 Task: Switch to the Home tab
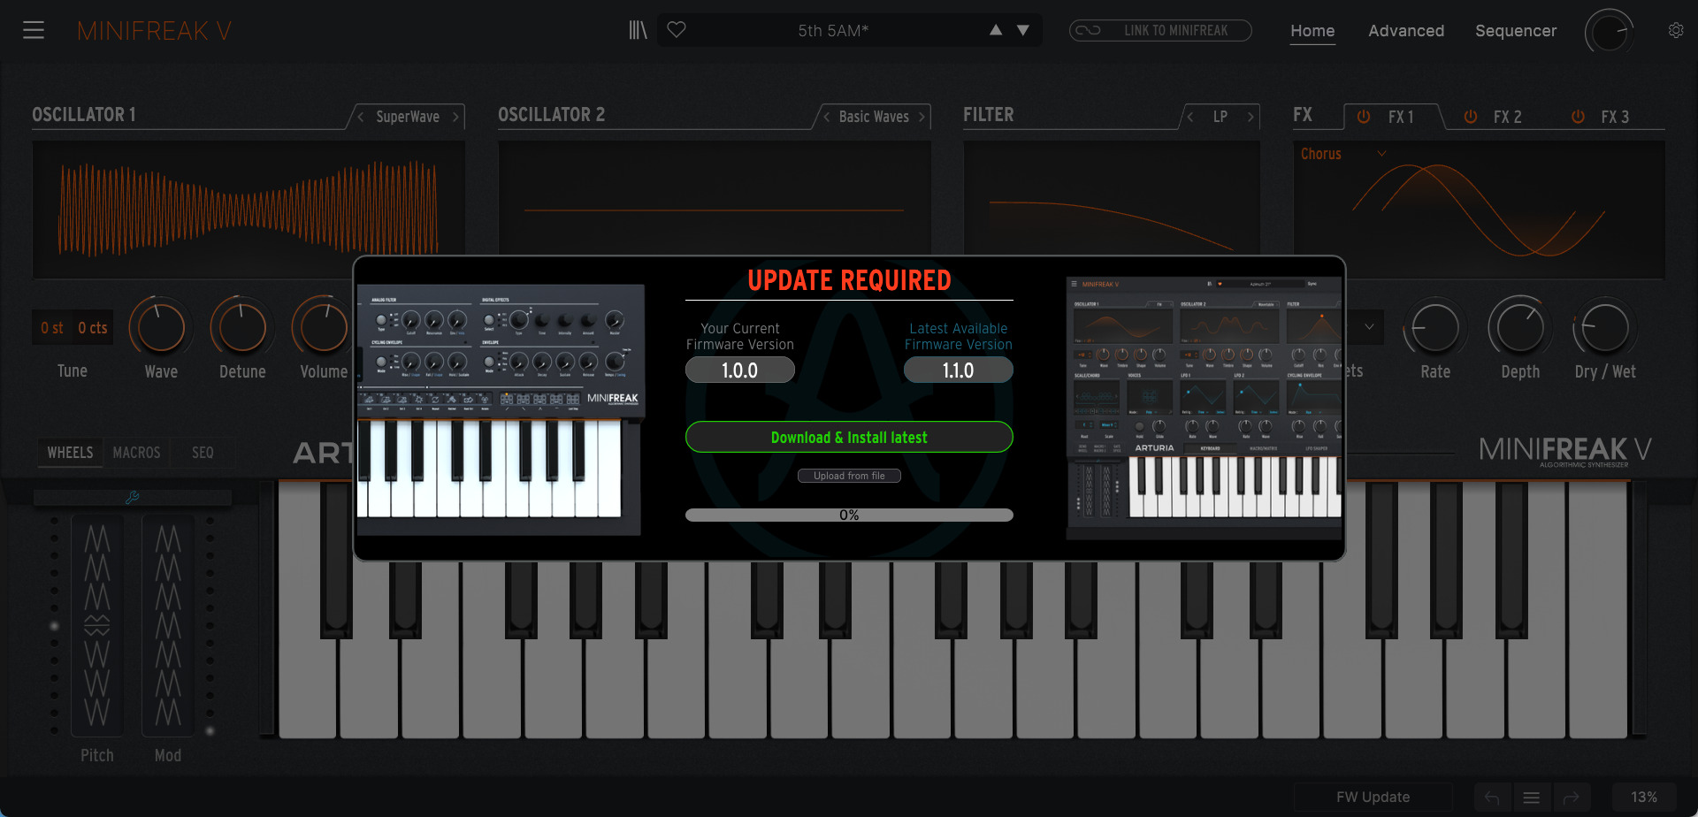pyautogui.click(x=1312, y=31)
